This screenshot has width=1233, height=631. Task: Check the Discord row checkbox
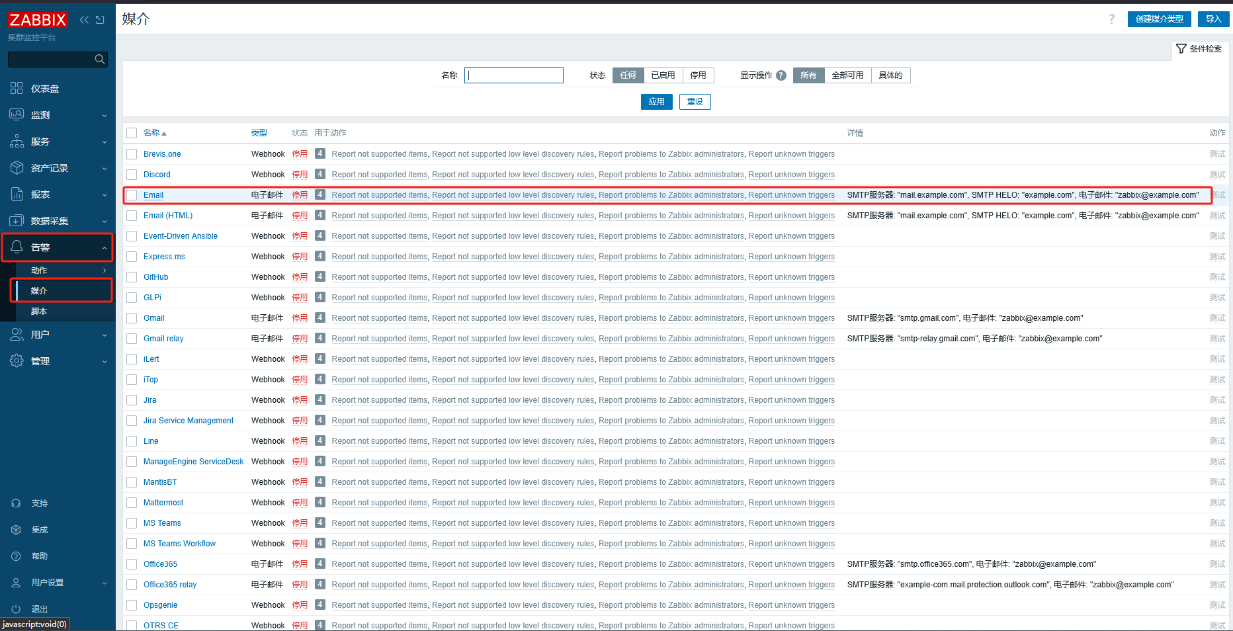click(132, 175)
